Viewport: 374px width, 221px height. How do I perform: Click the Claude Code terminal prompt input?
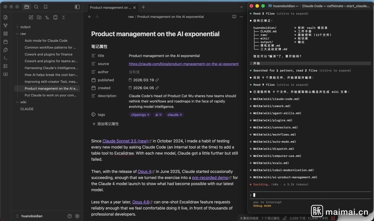click(310, 195)
